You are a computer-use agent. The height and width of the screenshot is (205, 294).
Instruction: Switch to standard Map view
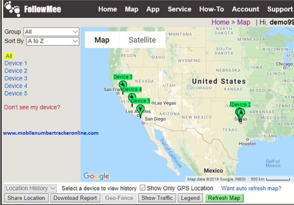[102, 40]
